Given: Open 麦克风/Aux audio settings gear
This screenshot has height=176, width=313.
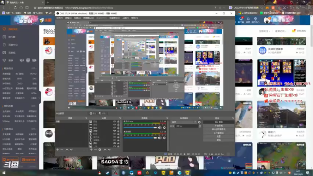Looking at the screenshot, I should click(164, 128).
